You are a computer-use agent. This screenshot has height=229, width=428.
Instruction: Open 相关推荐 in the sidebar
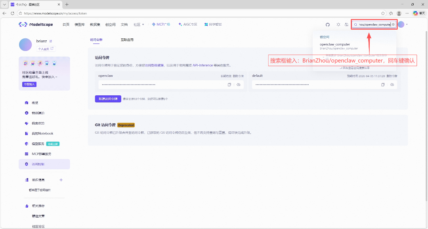[38, 206]
